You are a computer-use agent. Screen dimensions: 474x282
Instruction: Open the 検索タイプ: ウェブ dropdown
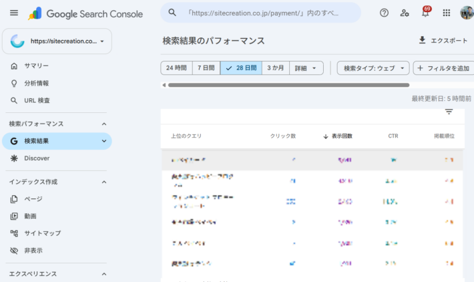[373, 68]
